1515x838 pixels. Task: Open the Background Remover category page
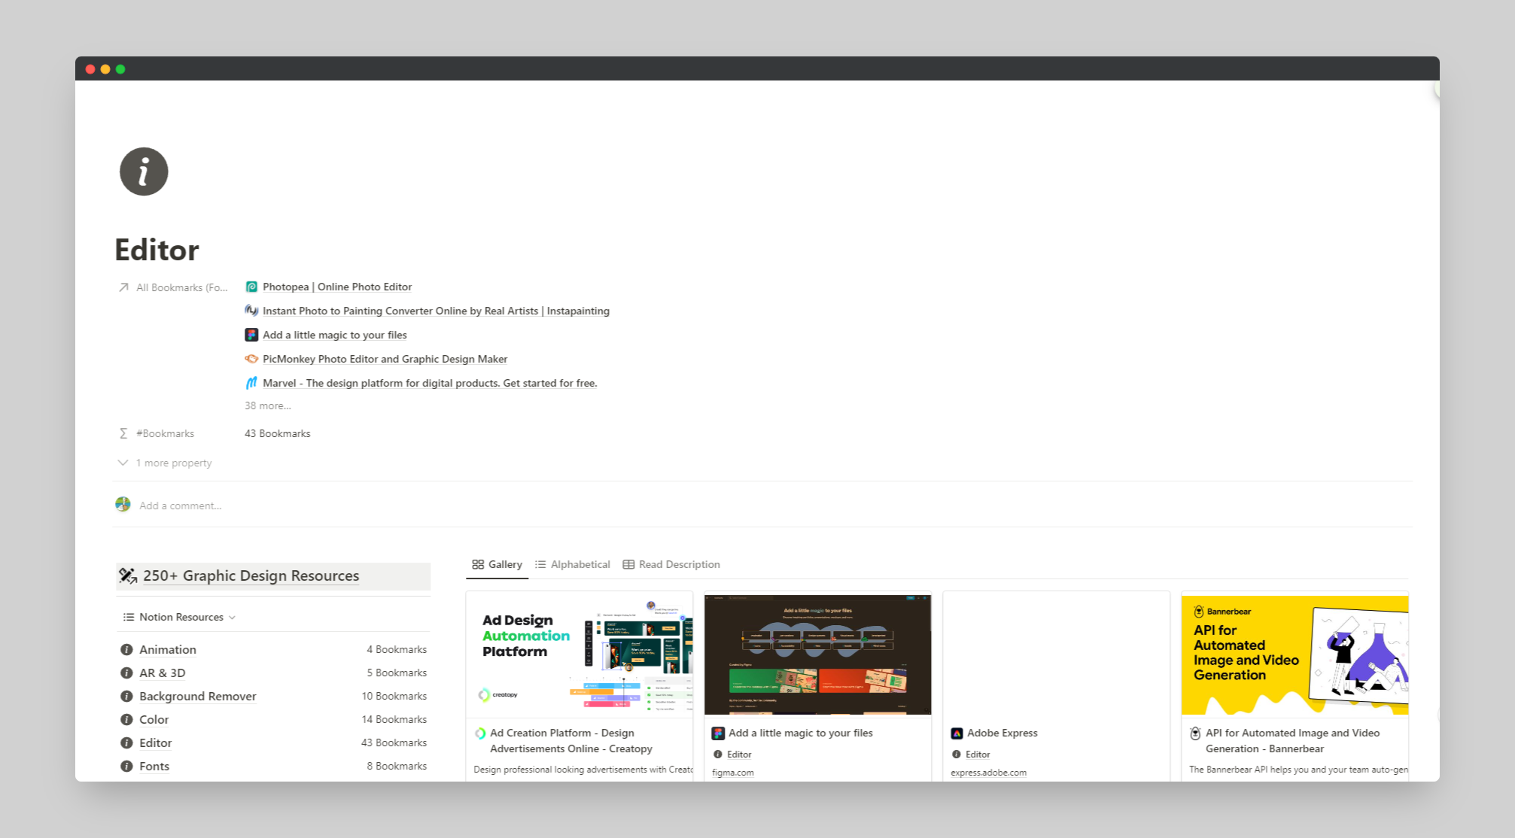tap(197, 696)
